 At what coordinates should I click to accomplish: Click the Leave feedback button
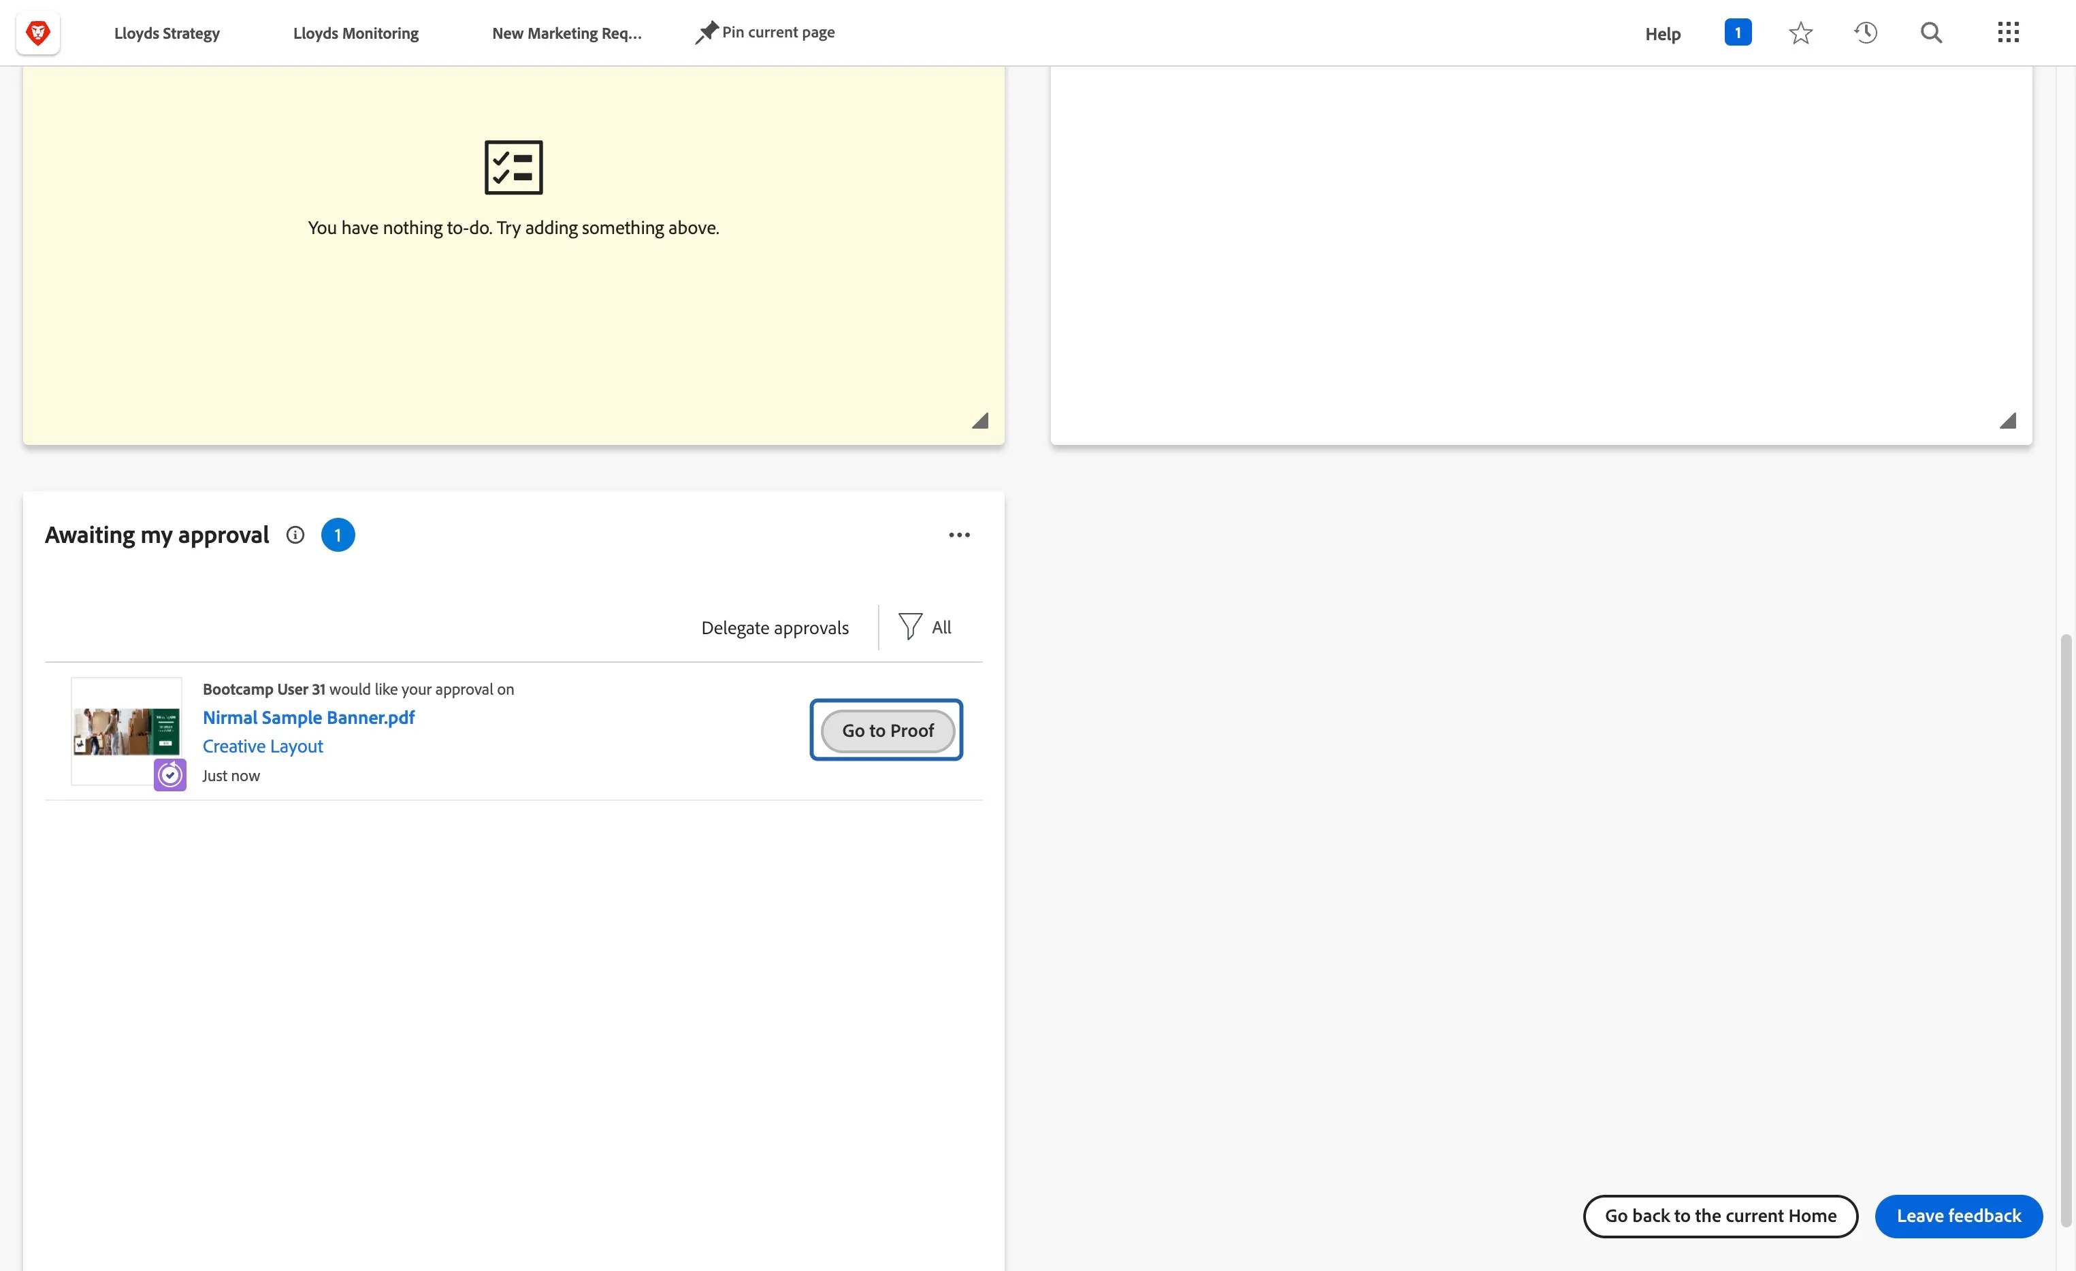[1958, 1215]
